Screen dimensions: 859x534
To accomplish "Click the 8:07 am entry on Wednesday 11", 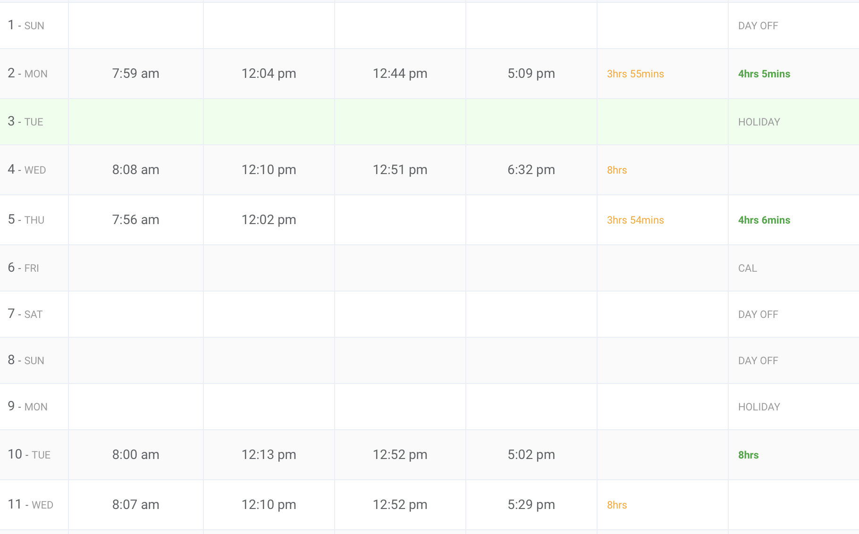I will click(x=135, y=505).
